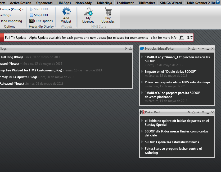Click the help icon in top-right corner
The image size is (221, 172).
point(218,2)
